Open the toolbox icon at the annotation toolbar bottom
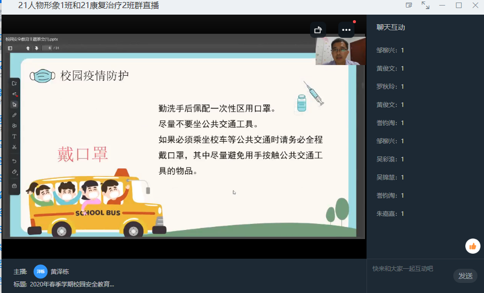Screen dimensions: 484x293 (14, 186)
